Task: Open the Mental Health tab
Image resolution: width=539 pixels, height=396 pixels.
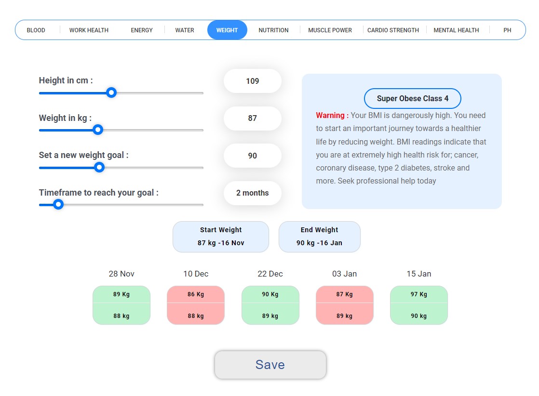Action: [x=456, y=30]
